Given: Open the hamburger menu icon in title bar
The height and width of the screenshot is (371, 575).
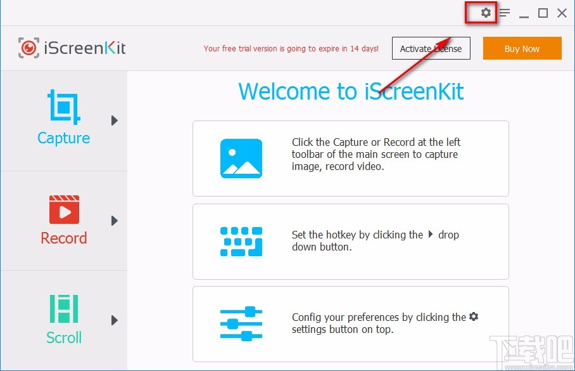Looking at the screenshot, I should pyautogui.click(x=505, y=13).
